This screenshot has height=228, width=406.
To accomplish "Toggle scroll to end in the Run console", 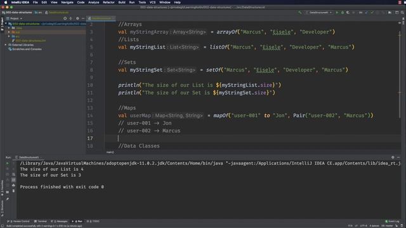I will pos(13,180).
